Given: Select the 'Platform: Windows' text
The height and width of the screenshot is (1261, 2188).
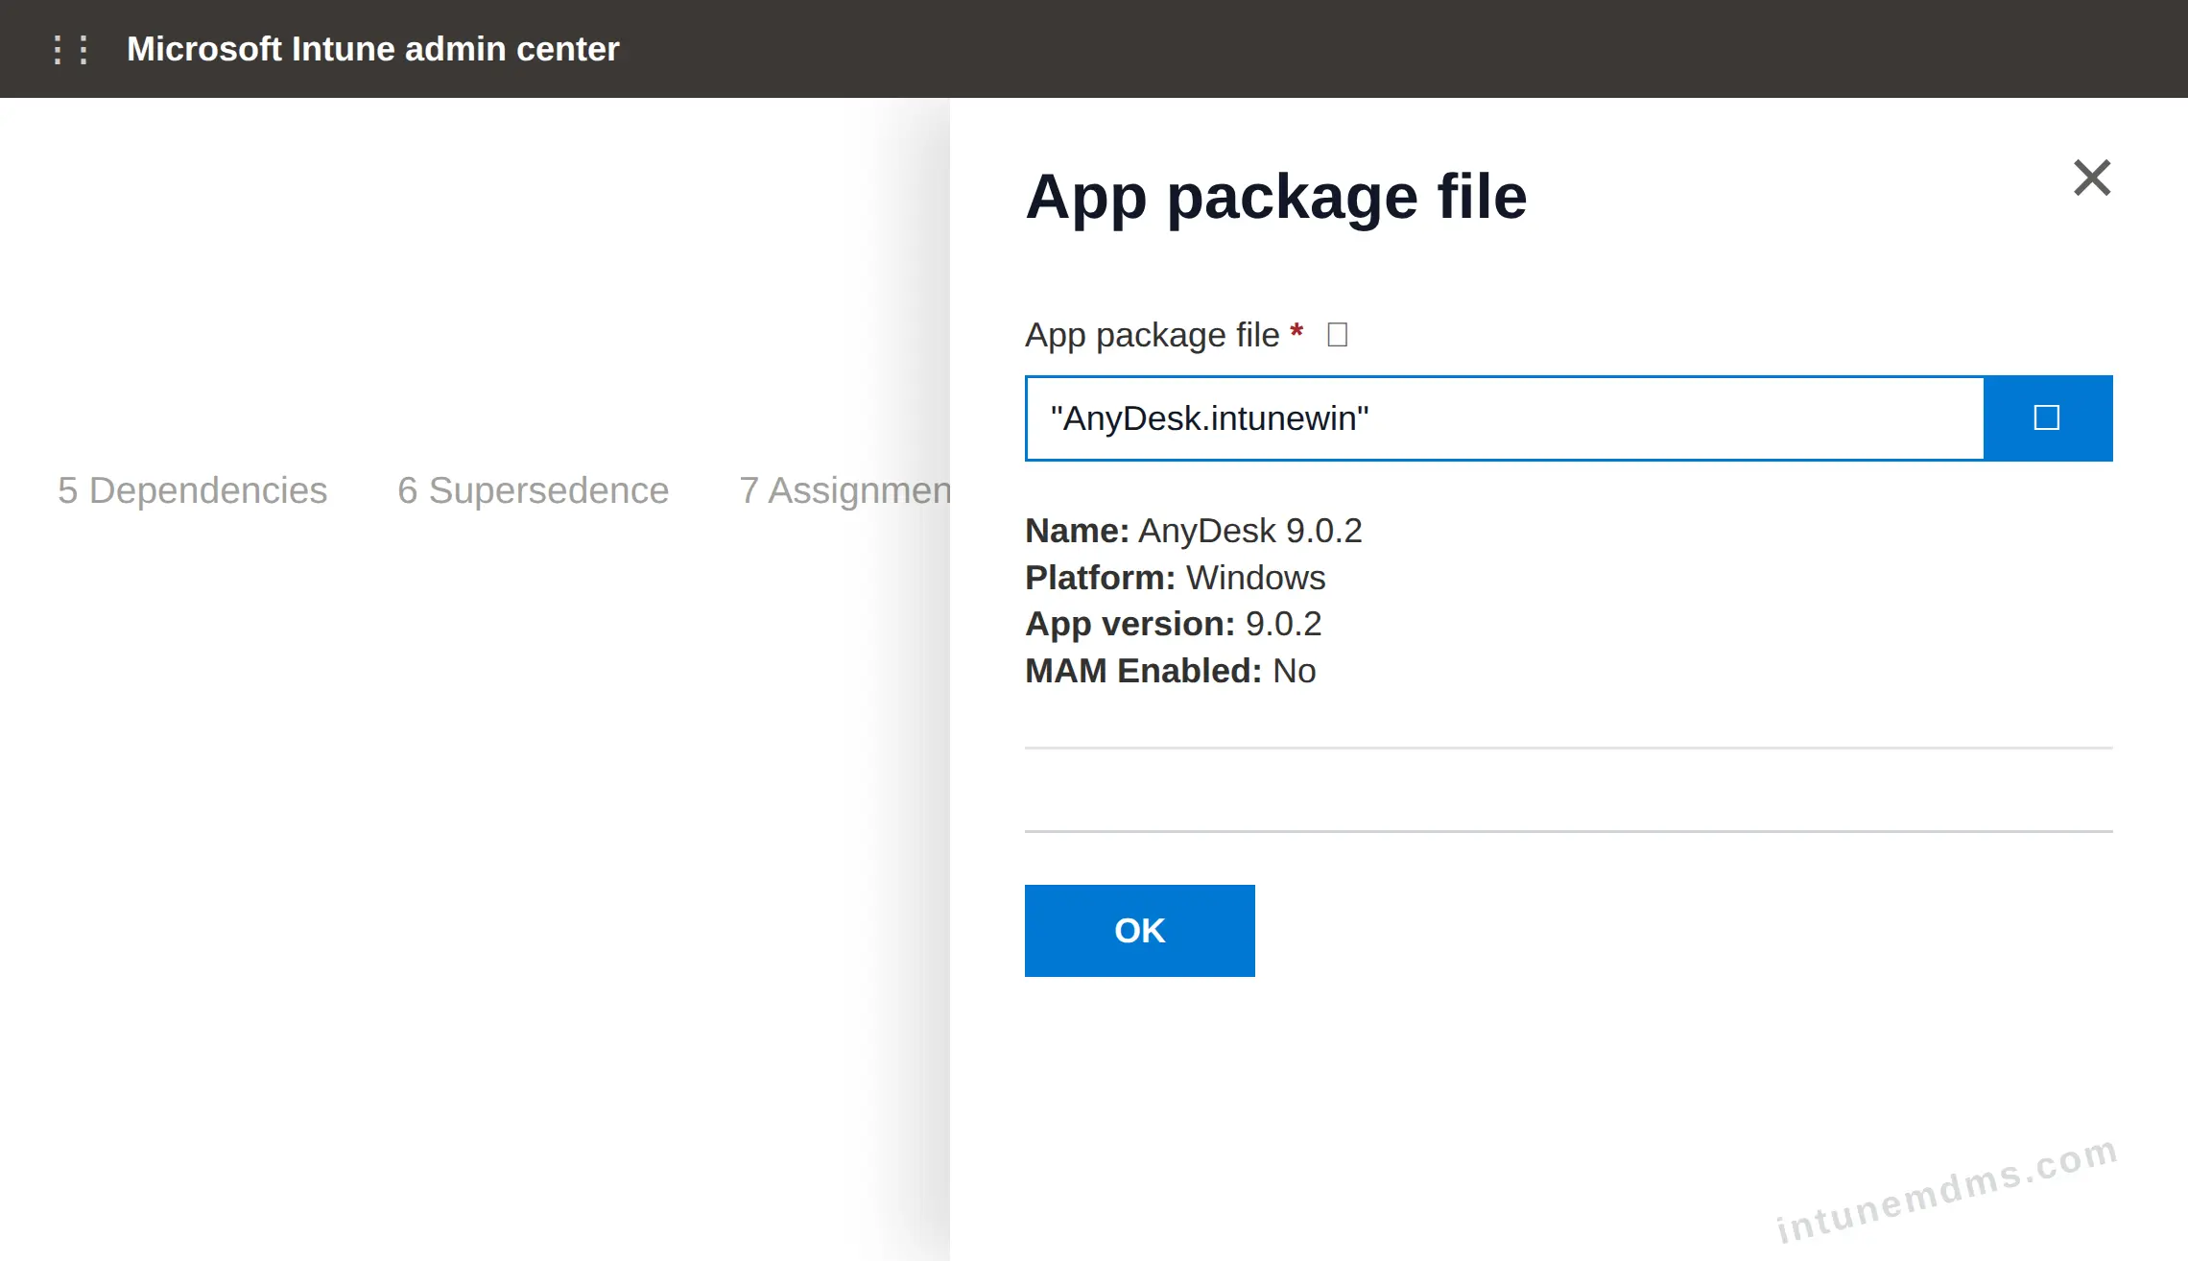Looking at the screenshot, I should (1175, 578).
